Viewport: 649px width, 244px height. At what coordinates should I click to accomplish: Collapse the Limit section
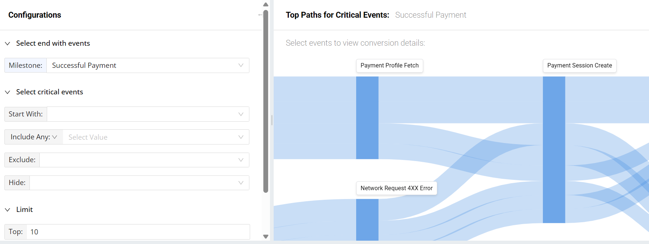[x=7, y=210]
